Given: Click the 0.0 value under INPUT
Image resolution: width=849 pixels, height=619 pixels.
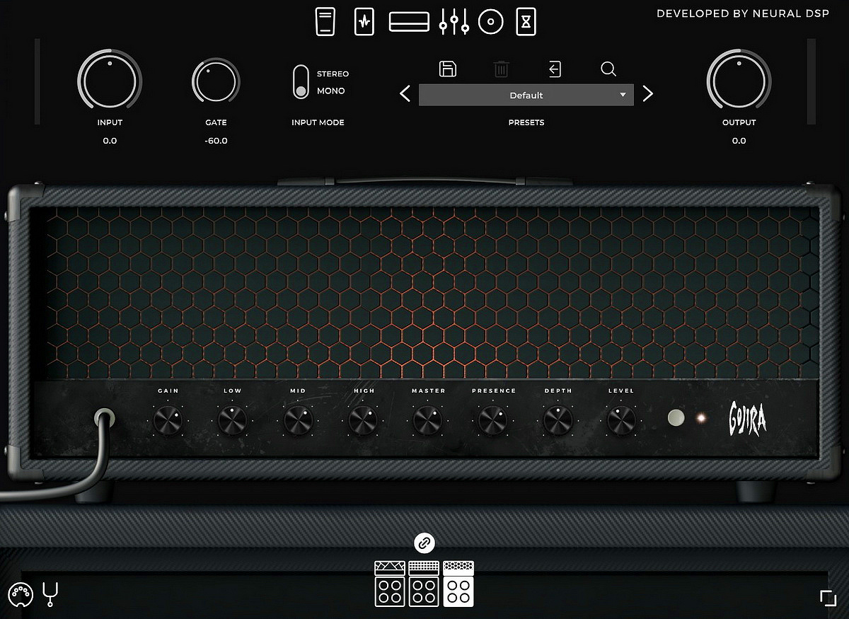Looking at the screenshot, I should (x=110, y=141).
